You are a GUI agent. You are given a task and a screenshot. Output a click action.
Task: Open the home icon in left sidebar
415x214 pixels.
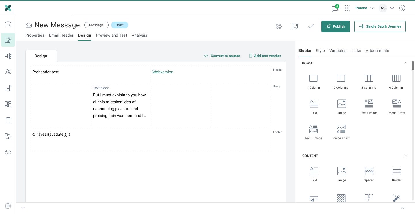[8, 24]
